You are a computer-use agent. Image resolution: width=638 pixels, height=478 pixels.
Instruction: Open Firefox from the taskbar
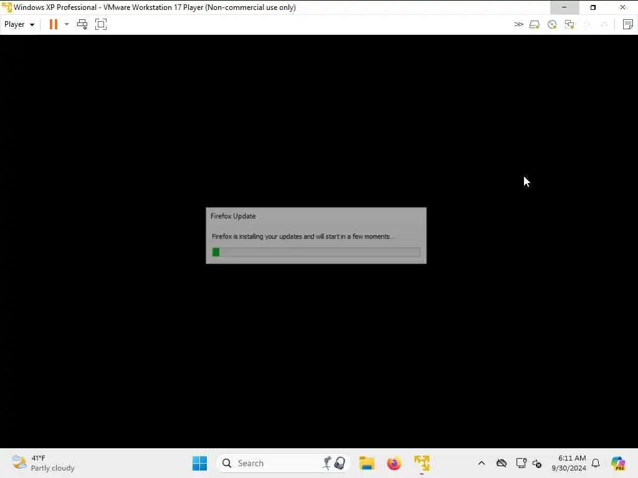pyautogui.click(x=394, y=463)
